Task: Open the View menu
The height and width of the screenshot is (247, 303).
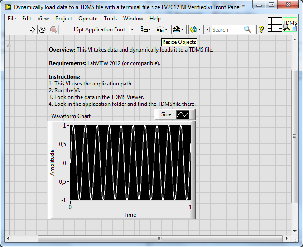Action: click(x=43, y=19)
